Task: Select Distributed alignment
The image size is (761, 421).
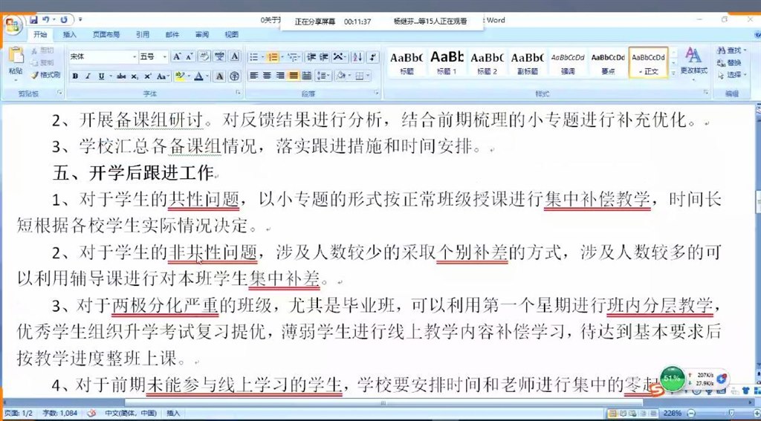Action: pyautogui.click(x=306, y=76)
